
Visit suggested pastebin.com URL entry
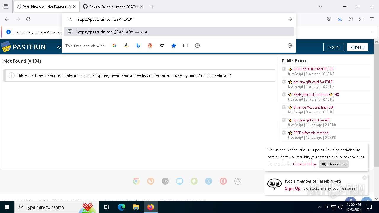(x=179, y=32)
